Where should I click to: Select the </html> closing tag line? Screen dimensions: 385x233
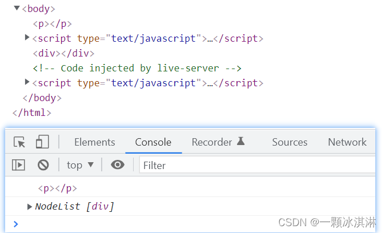[x=32, y=113]
